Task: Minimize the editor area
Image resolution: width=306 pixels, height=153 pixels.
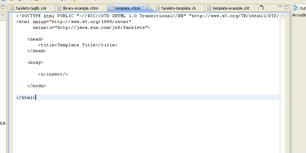Action: coord(280,7)
